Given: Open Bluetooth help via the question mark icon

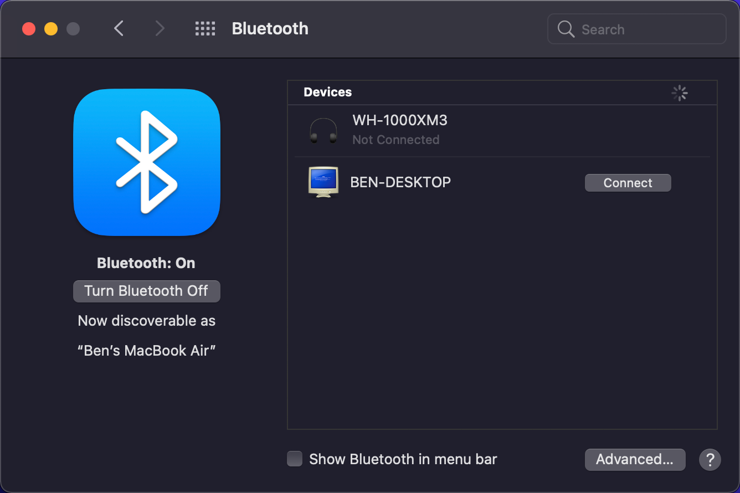Looking at the screenshot, I should (710, 460).
